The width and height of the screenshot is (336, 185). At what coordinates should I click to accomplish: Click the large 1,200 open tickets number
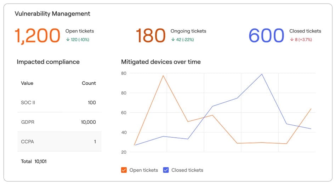point(37,36)
